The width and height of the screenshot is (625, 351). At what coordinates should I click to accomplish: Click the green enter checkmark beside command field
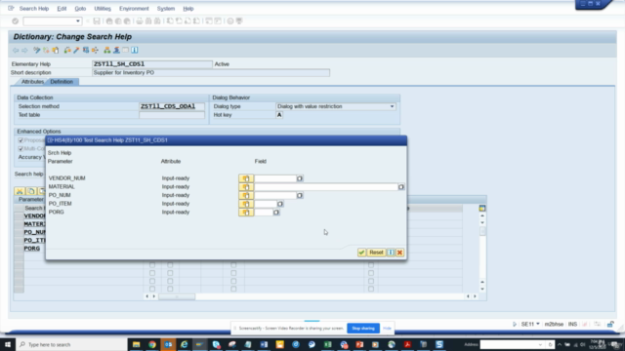pos(16,21)
